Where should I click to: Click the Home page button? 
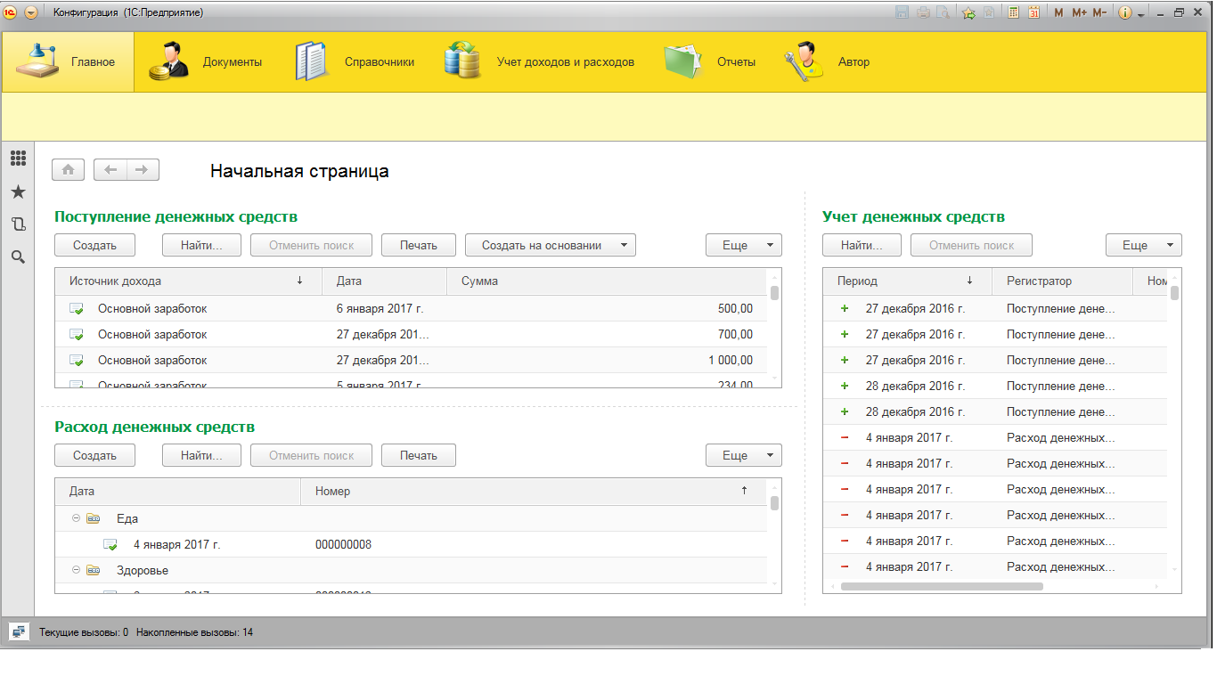69,170
